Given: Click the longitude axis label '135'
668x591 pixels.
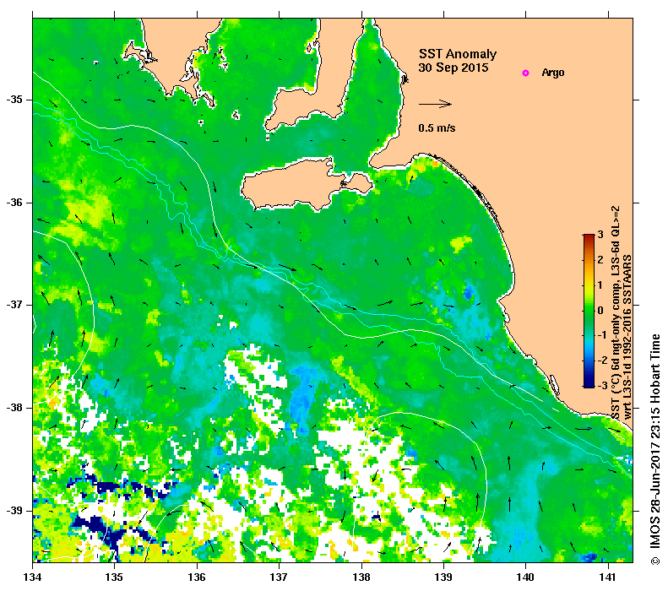Looking at the screenshot, I should click(x=115, y=577).
